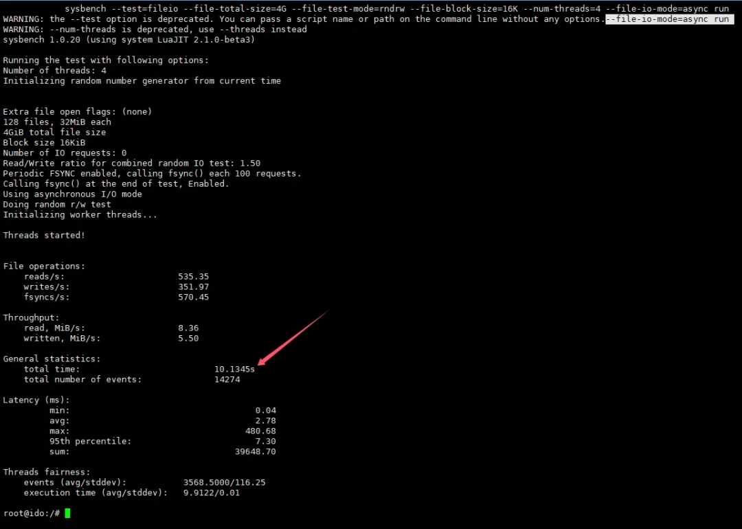
Task: Click 'Initializing random number generator' line
Action: (x=142, y=81)
